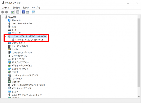The height and width of the screenshot is (103, 141).
Task: Collapse the サウンド、ビデオ、およびゲーム コントローラー node
Action: coord(6,37)
